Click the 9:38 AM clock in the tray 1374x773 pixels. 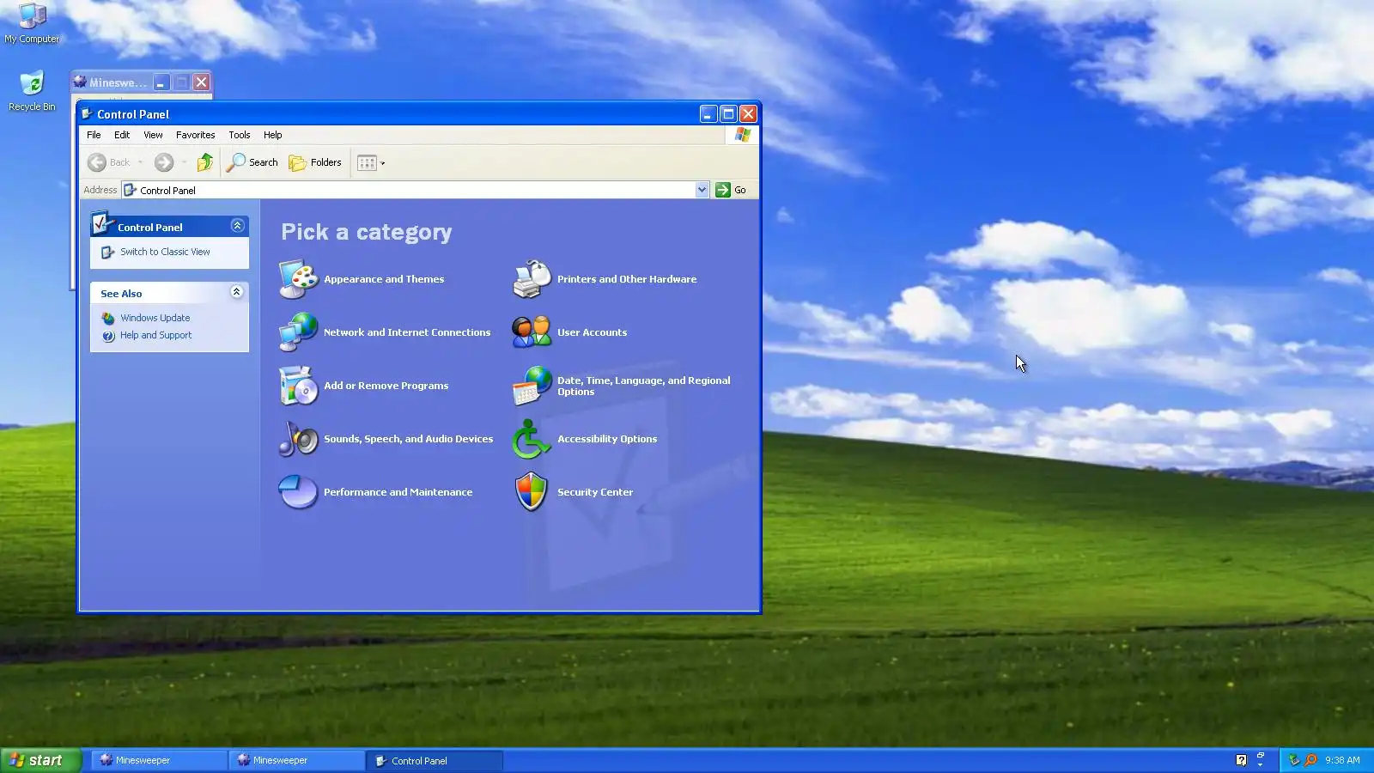1342,760
